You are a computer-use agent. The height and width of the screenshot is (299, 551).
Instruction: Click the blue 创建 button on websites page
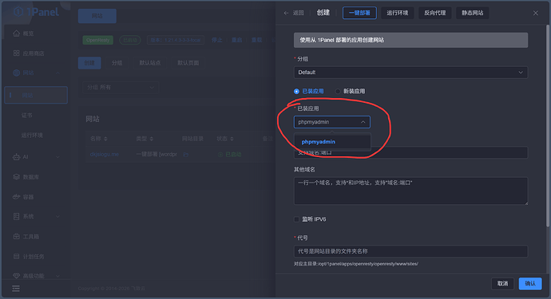tap(89, 63)
